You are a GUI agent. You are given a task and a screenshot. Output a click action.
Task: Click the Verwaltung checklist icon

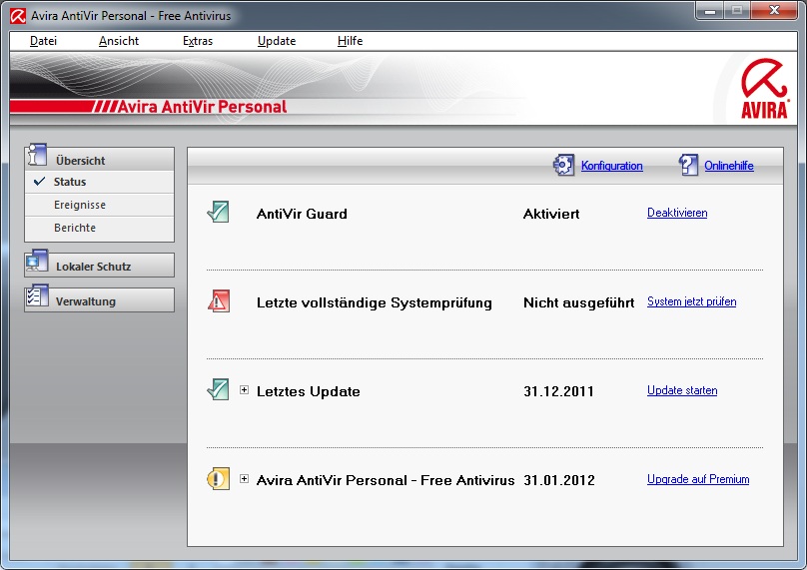click(37, 296)
